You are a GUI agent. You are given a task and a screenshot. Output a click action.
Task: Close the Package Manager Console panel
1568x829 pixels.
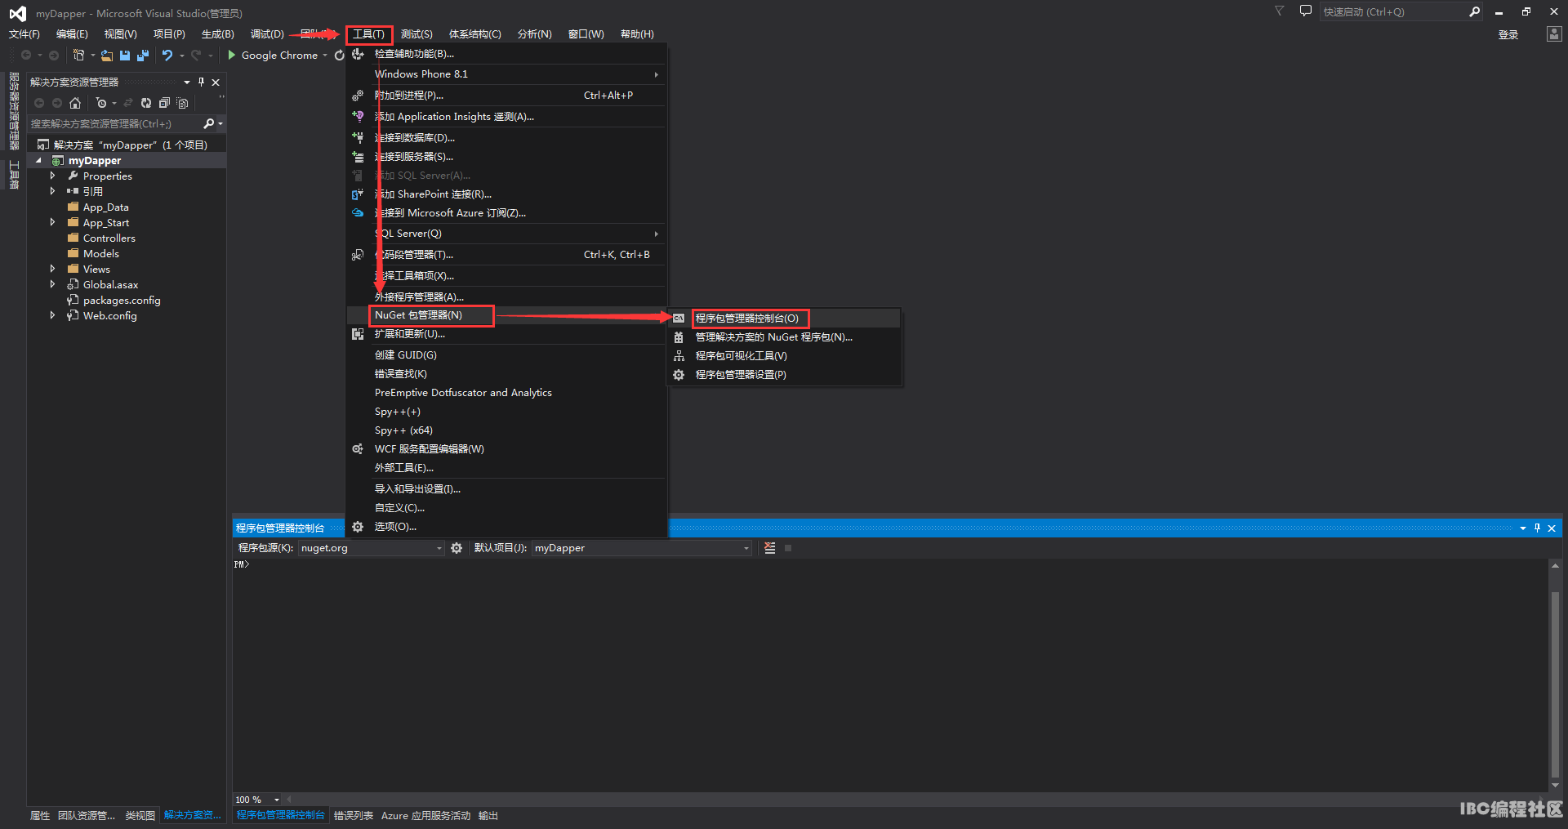[x=1552, y=528]
